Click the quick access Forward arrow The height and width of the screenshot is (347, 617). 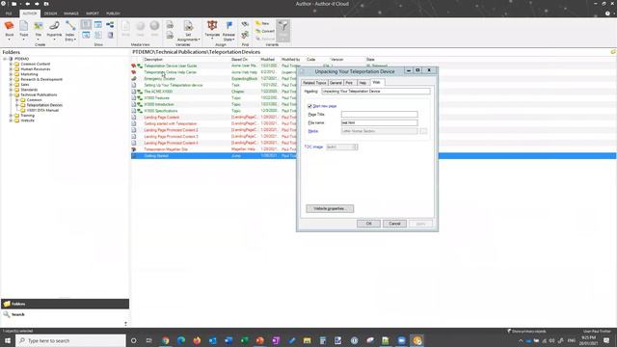point(37,4)
